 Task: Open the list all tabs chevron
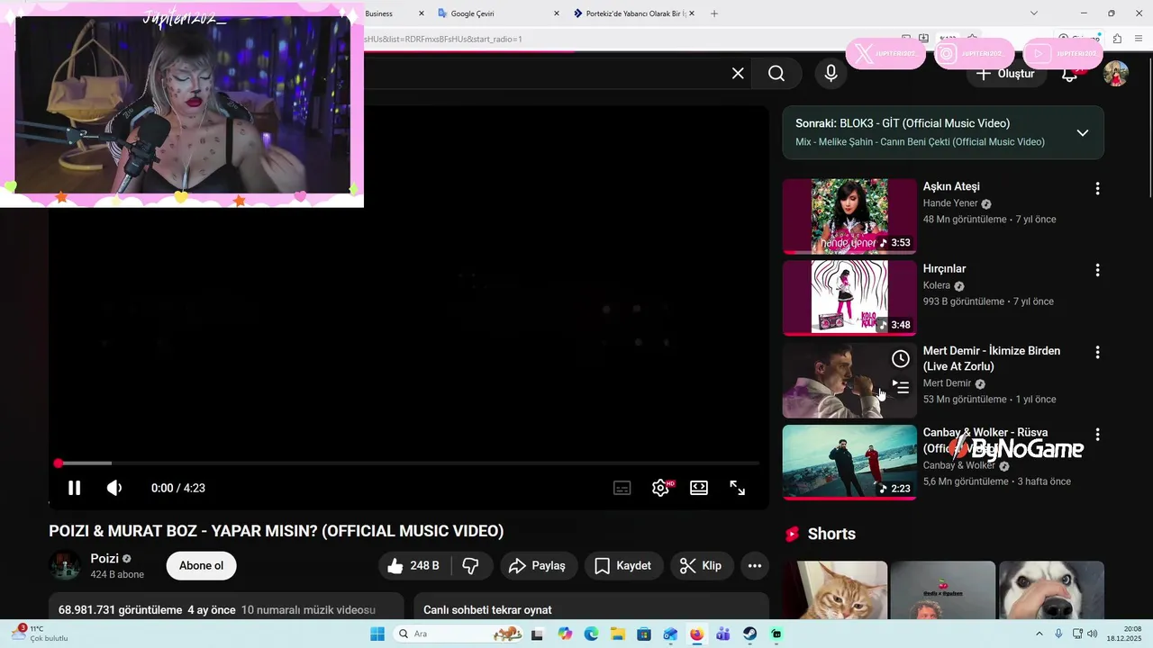pos(1034,13)
